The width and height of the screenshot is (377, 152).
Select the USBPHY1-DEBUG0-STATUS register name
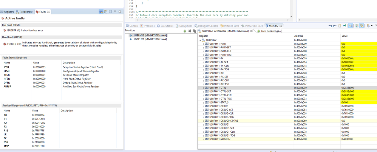pyautogui.click(x=224, y=121)
